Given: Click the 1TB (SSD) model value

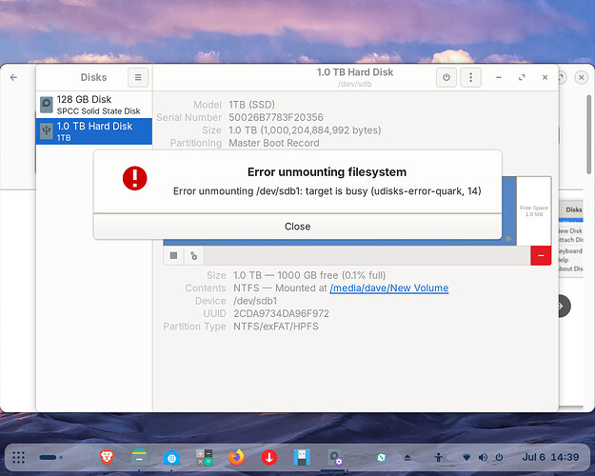Looking at the screenshot, I should 251,105.
